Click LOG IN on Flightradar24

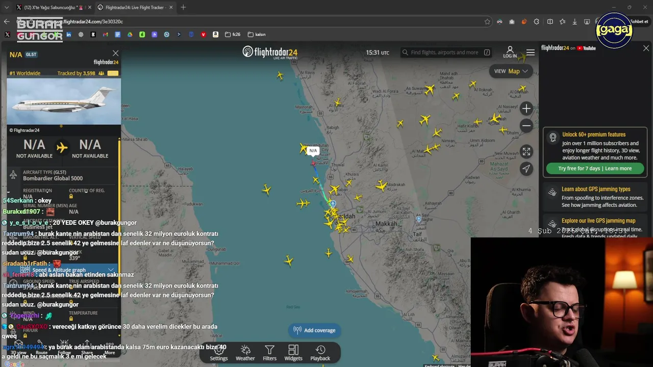[x=510, y=53]
